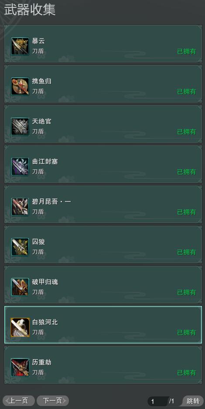The image size is (205, 409).
Task: Click 已拥有 status on 天绝官 row
Action: click(187, 132)
